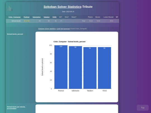Click the YASS x-axis label

point(104,91)
